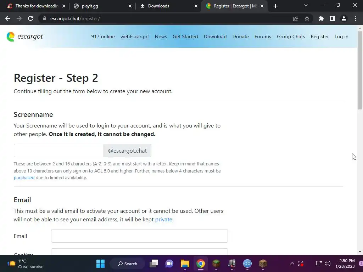Click the scrollbar down arrow

pos(360,252)
